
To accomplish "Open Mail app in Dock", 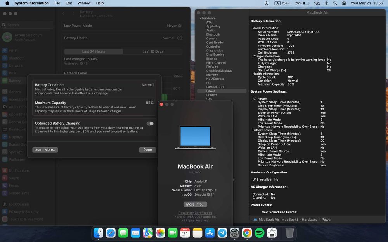I will [135, 233].
